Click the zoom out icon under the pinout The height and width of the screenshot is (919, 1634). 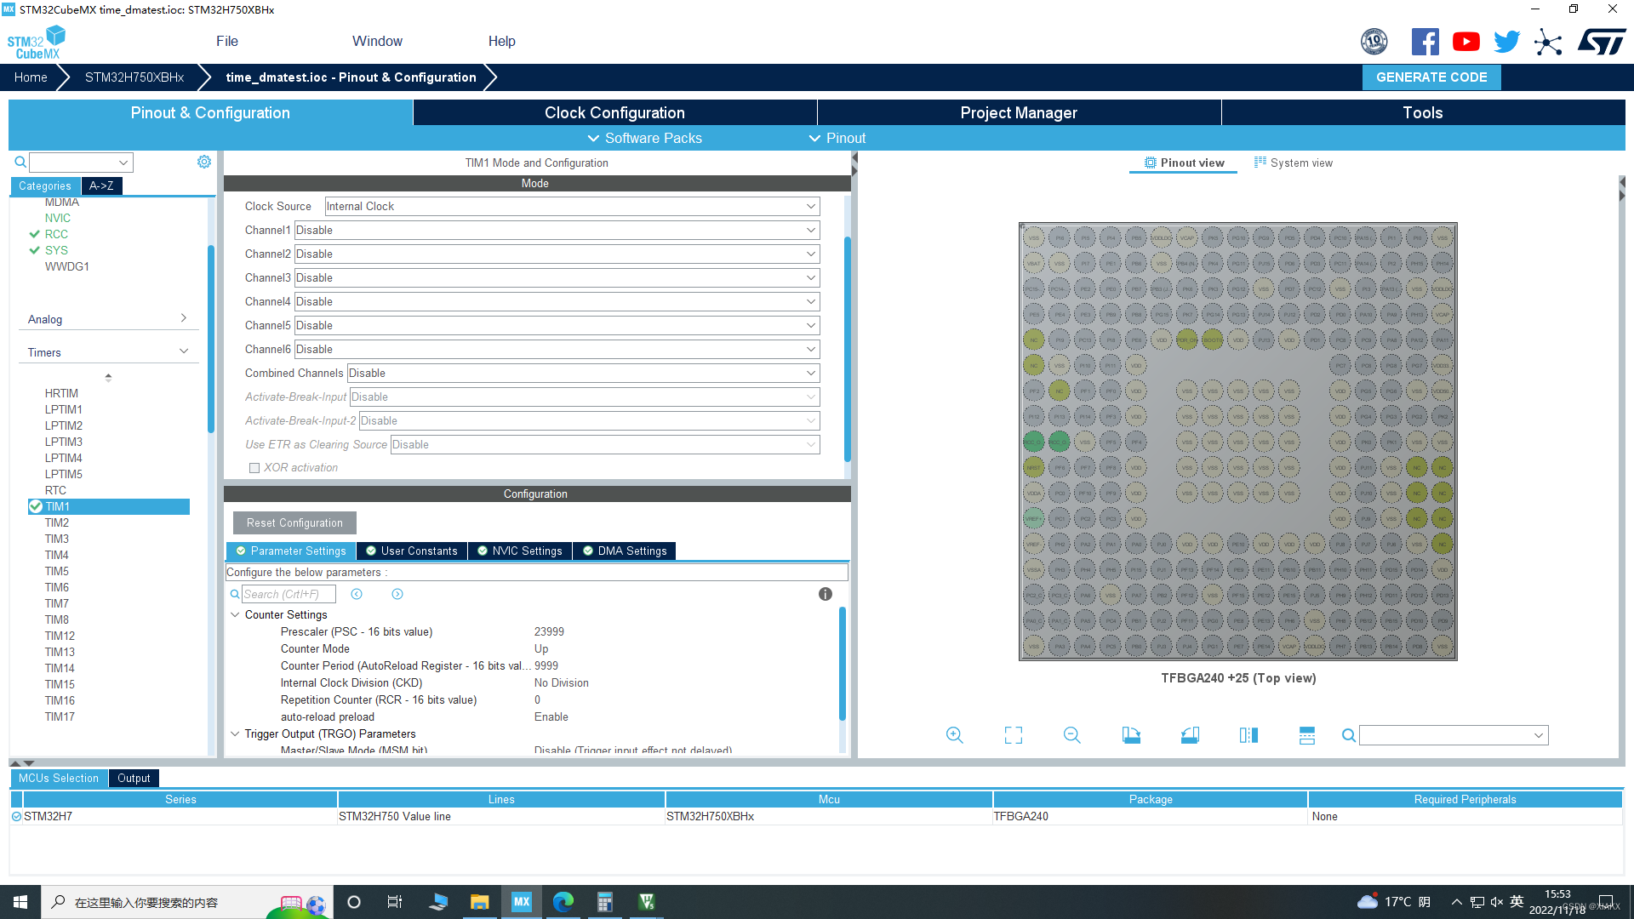[1071, 735]
